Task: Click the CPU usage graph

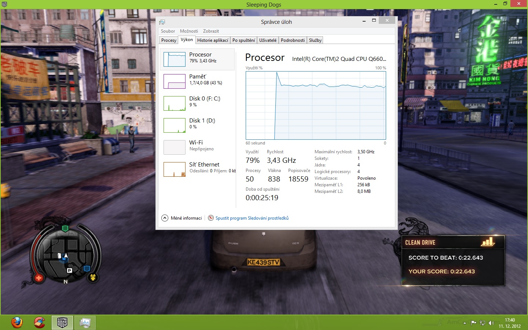Action: (316, 105)
